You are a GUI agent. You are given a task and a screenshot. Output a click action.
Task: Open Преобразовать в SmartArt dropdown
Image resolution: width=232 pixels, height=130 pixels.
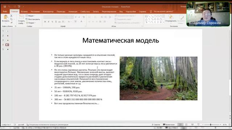128,23
